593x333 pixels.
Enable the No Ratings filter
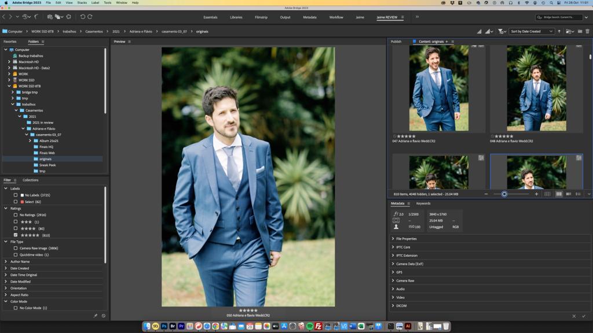pos(16,214)
